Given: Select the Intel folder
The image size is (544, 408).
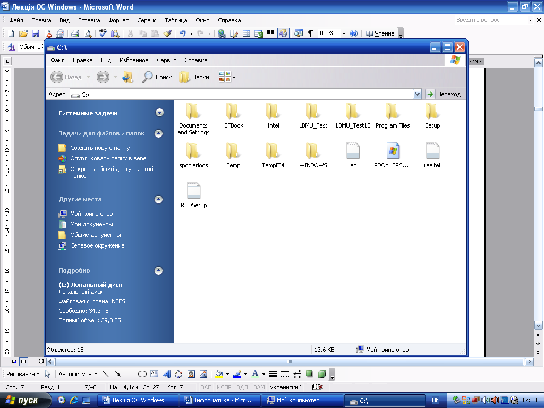Looking at the screenshot, I should coord(273,116).
